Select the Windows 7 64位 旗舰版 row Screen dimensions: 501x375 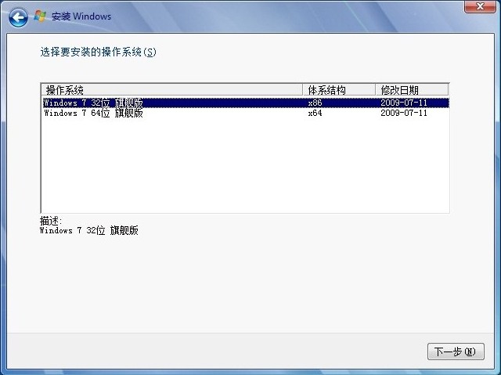245,113
